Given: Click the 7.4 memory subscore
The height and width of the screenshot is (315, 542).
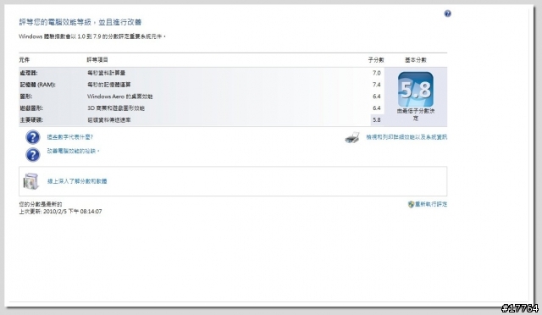Looking at the screenshot, I should click(376, 85).
